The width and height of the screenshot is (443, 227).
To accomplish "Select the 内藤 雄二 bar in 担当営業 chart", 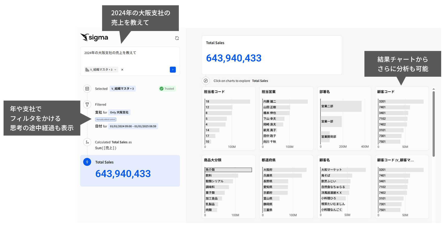I will [x=285, y=101].
